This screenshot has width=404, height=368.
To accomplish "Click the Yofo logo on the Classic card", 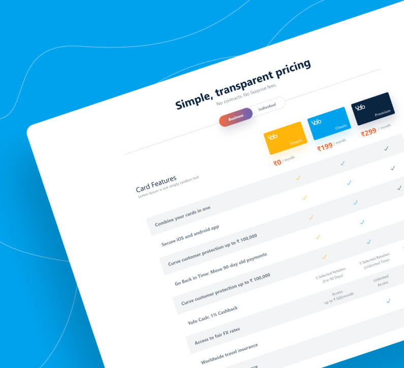I will tap(317, 122).
